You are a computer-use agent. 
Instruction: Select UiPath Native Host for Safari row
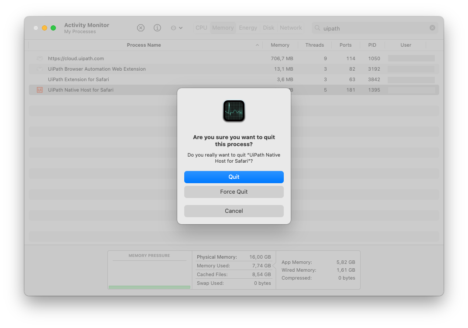point(234,90)
